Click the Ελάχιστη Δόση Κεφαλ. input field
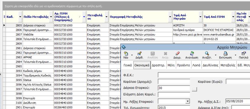This screenshot has width=250, height=109. coord(174,95)
